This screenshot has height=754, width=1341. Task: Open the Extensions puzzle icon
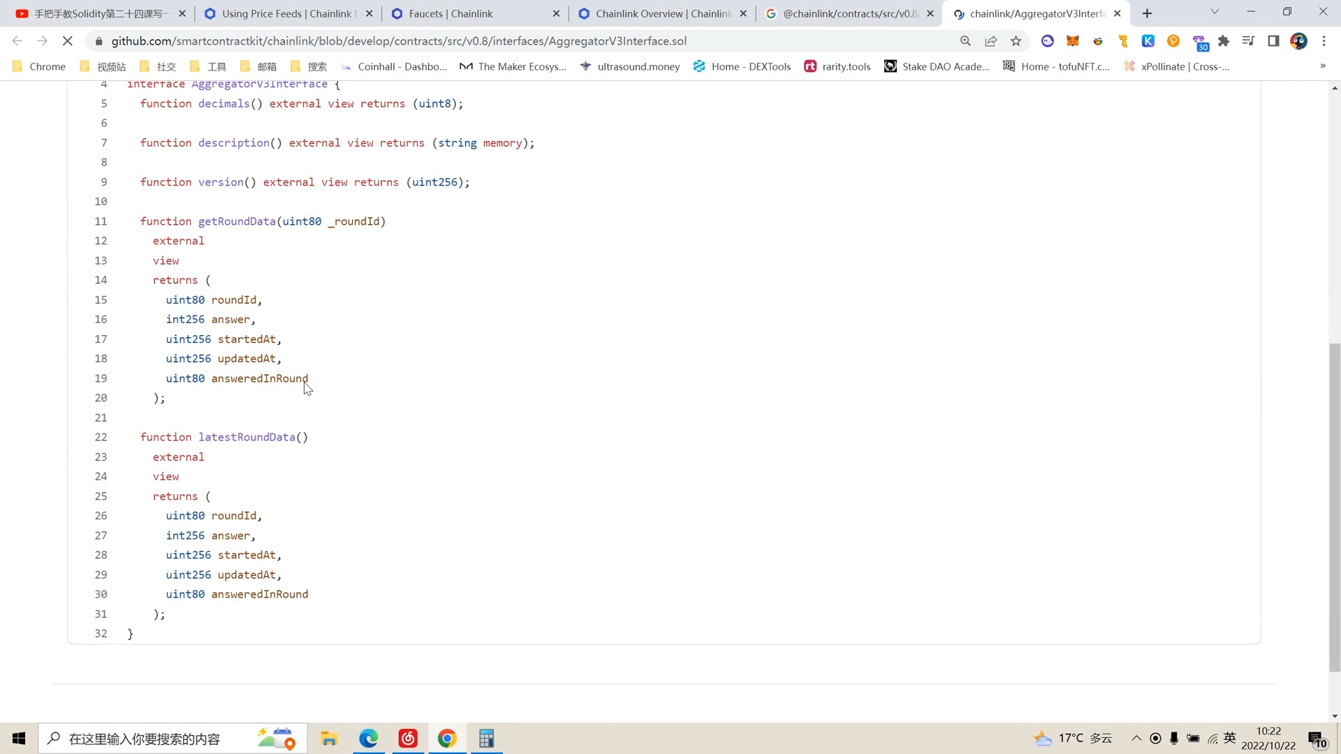click(x=1224, y=41)
